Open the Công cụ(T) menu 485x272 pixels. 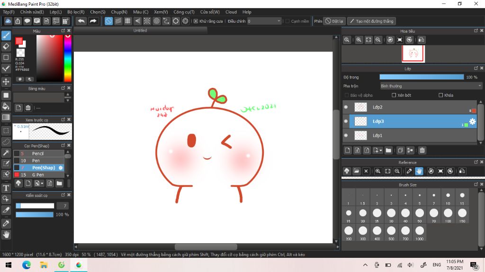(184, 12)
